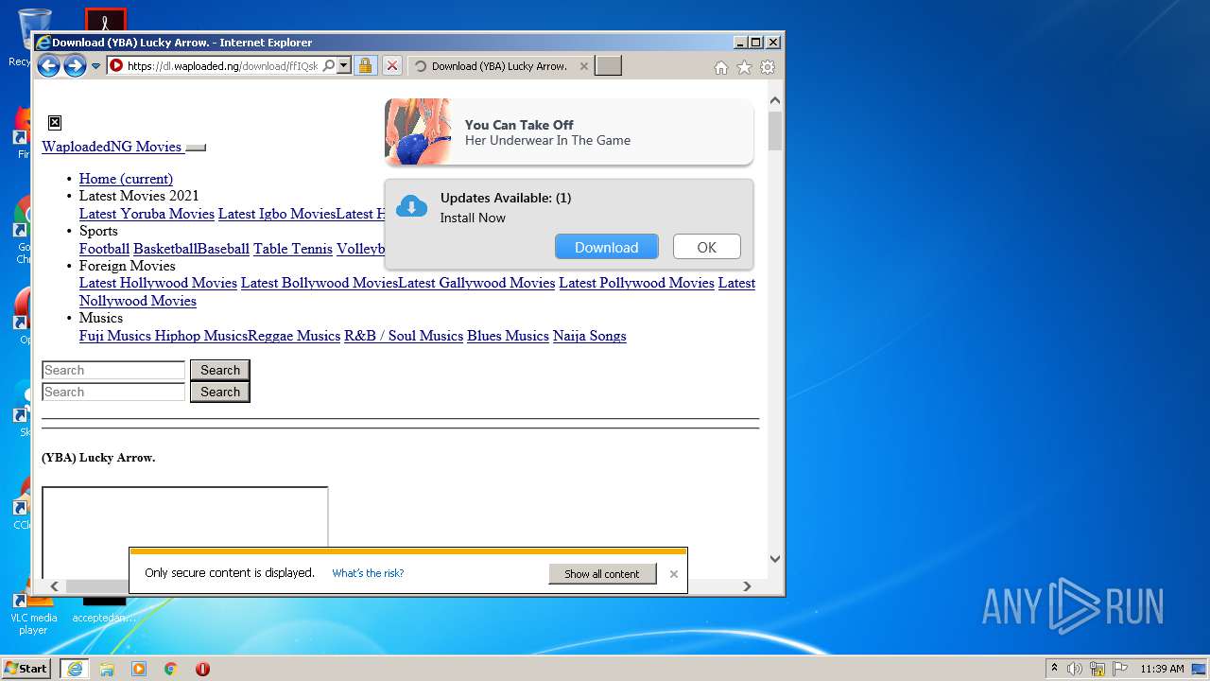
Task: Open the Windows Start menu
Action: [x=26, y=668]
